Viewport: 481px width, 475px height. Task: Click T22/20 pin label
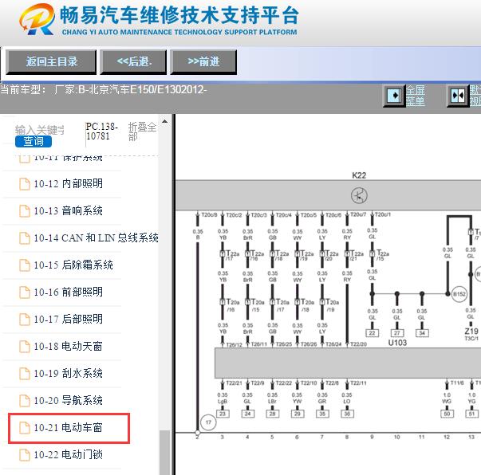(x=359, y=344)
